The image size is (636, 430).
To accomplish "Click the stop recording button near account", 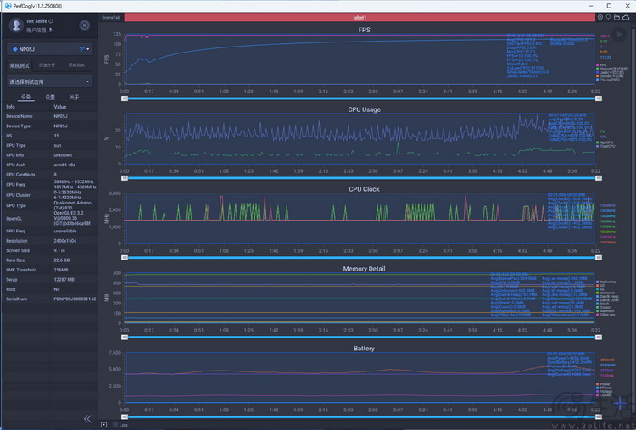I will tap(84, 25).
